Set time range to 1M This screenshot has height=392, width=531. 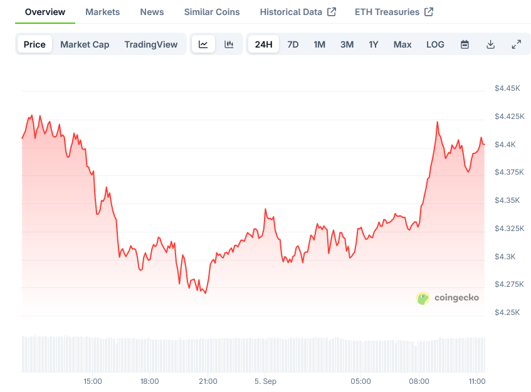[x=319, y=44]
